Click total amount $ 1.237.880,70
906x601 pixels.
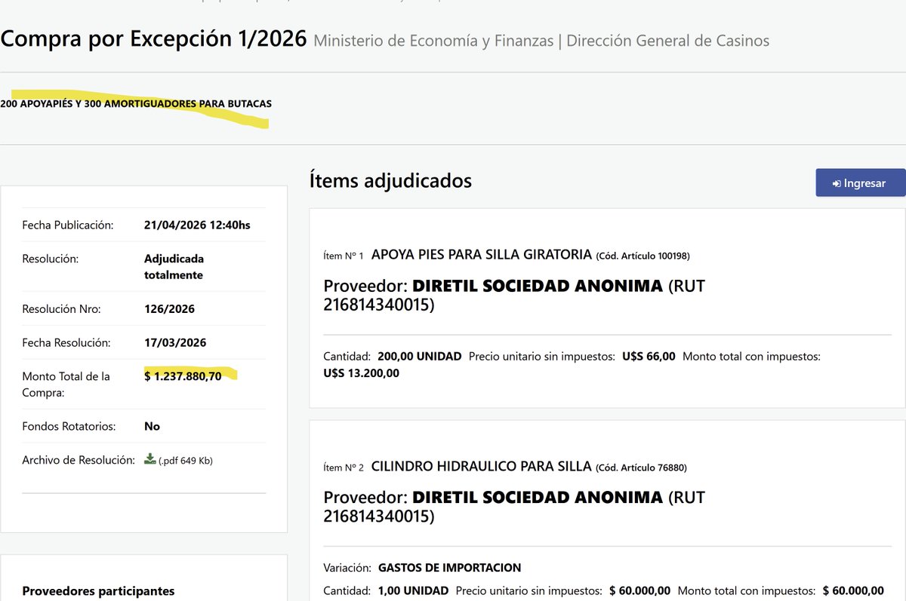(183, 376)
